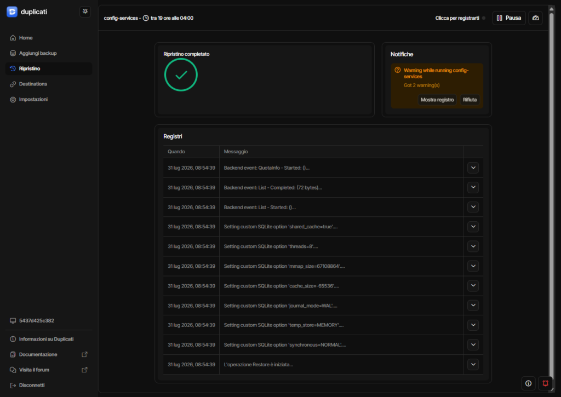Expand the 'cache_size=-65536' log row
This screenshot has width=561, height=397.
click(x=473, y=285)
